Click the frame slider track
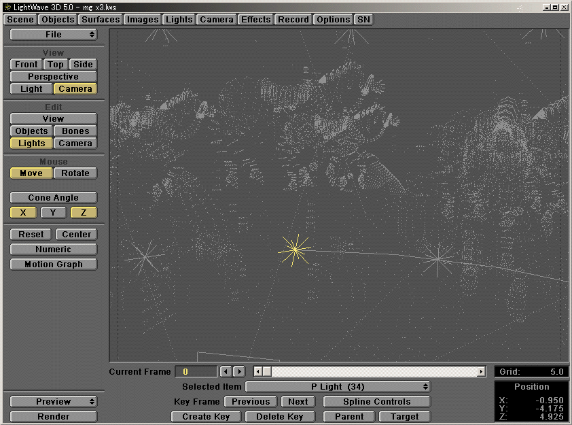572x425 pixels. (x=374, y=371)
